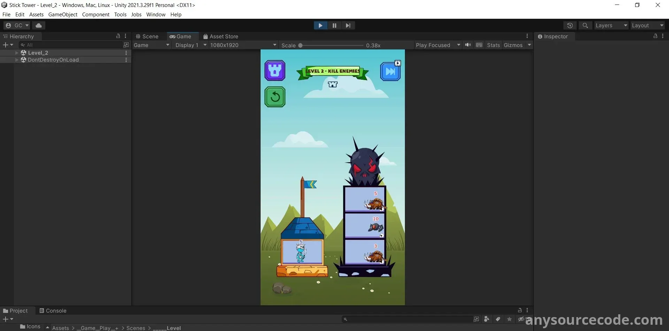
Task: Click the purple castle button in game
Action: pos(275,71)
